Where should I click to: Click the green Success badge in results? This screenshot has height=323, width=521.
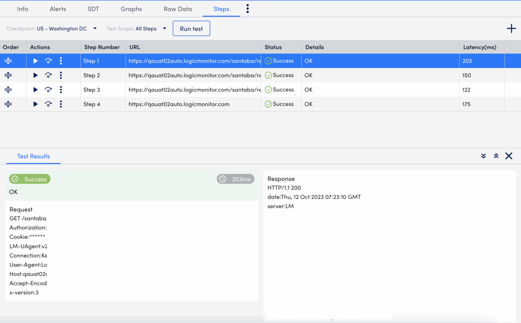tap(30, 179)
